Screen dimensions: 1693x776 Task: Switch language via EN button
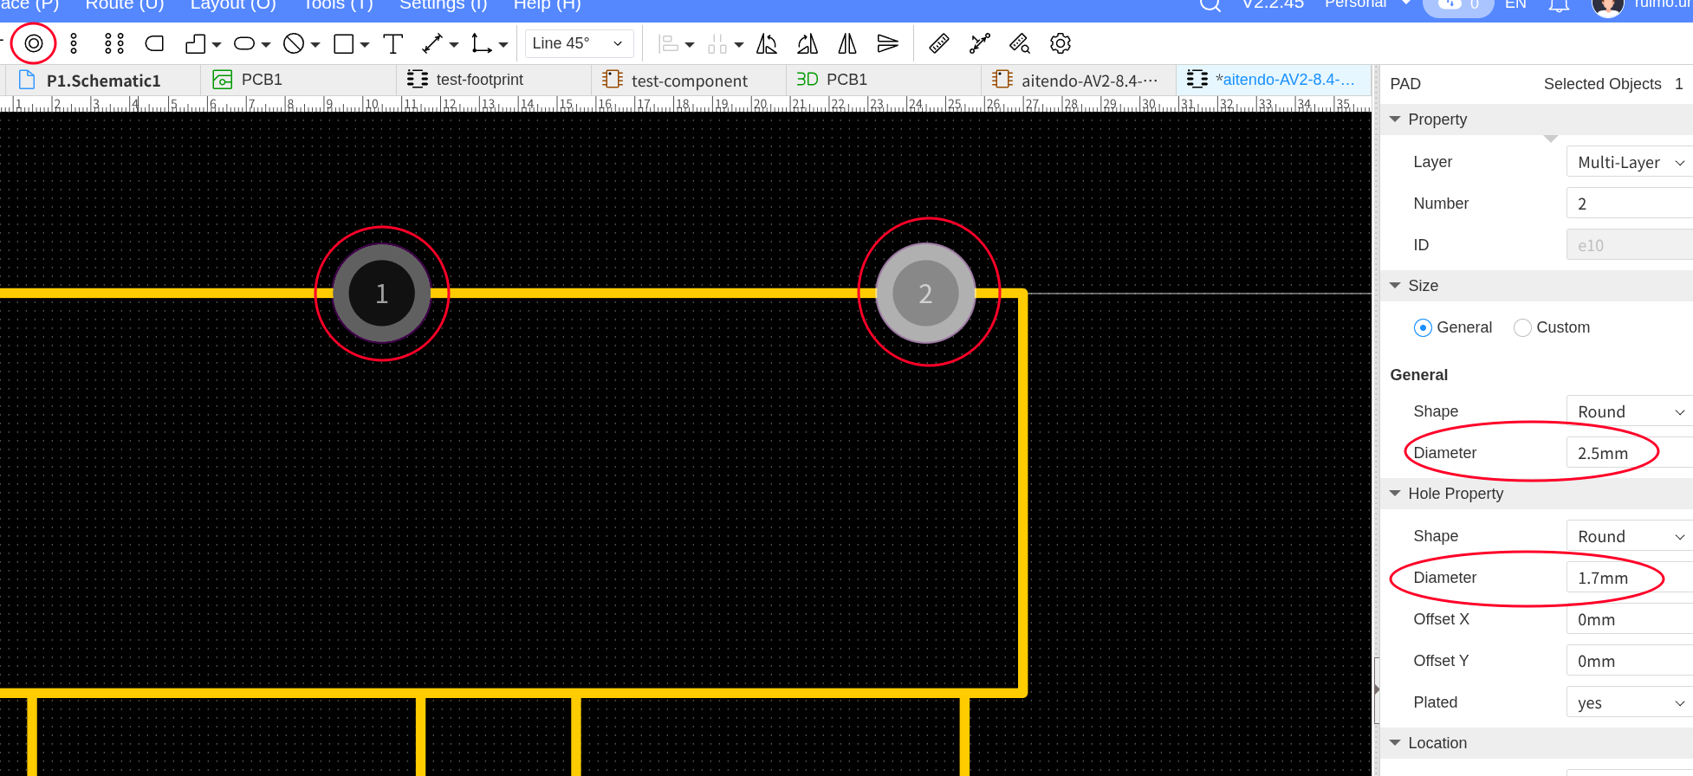(x=1515, y=4)
